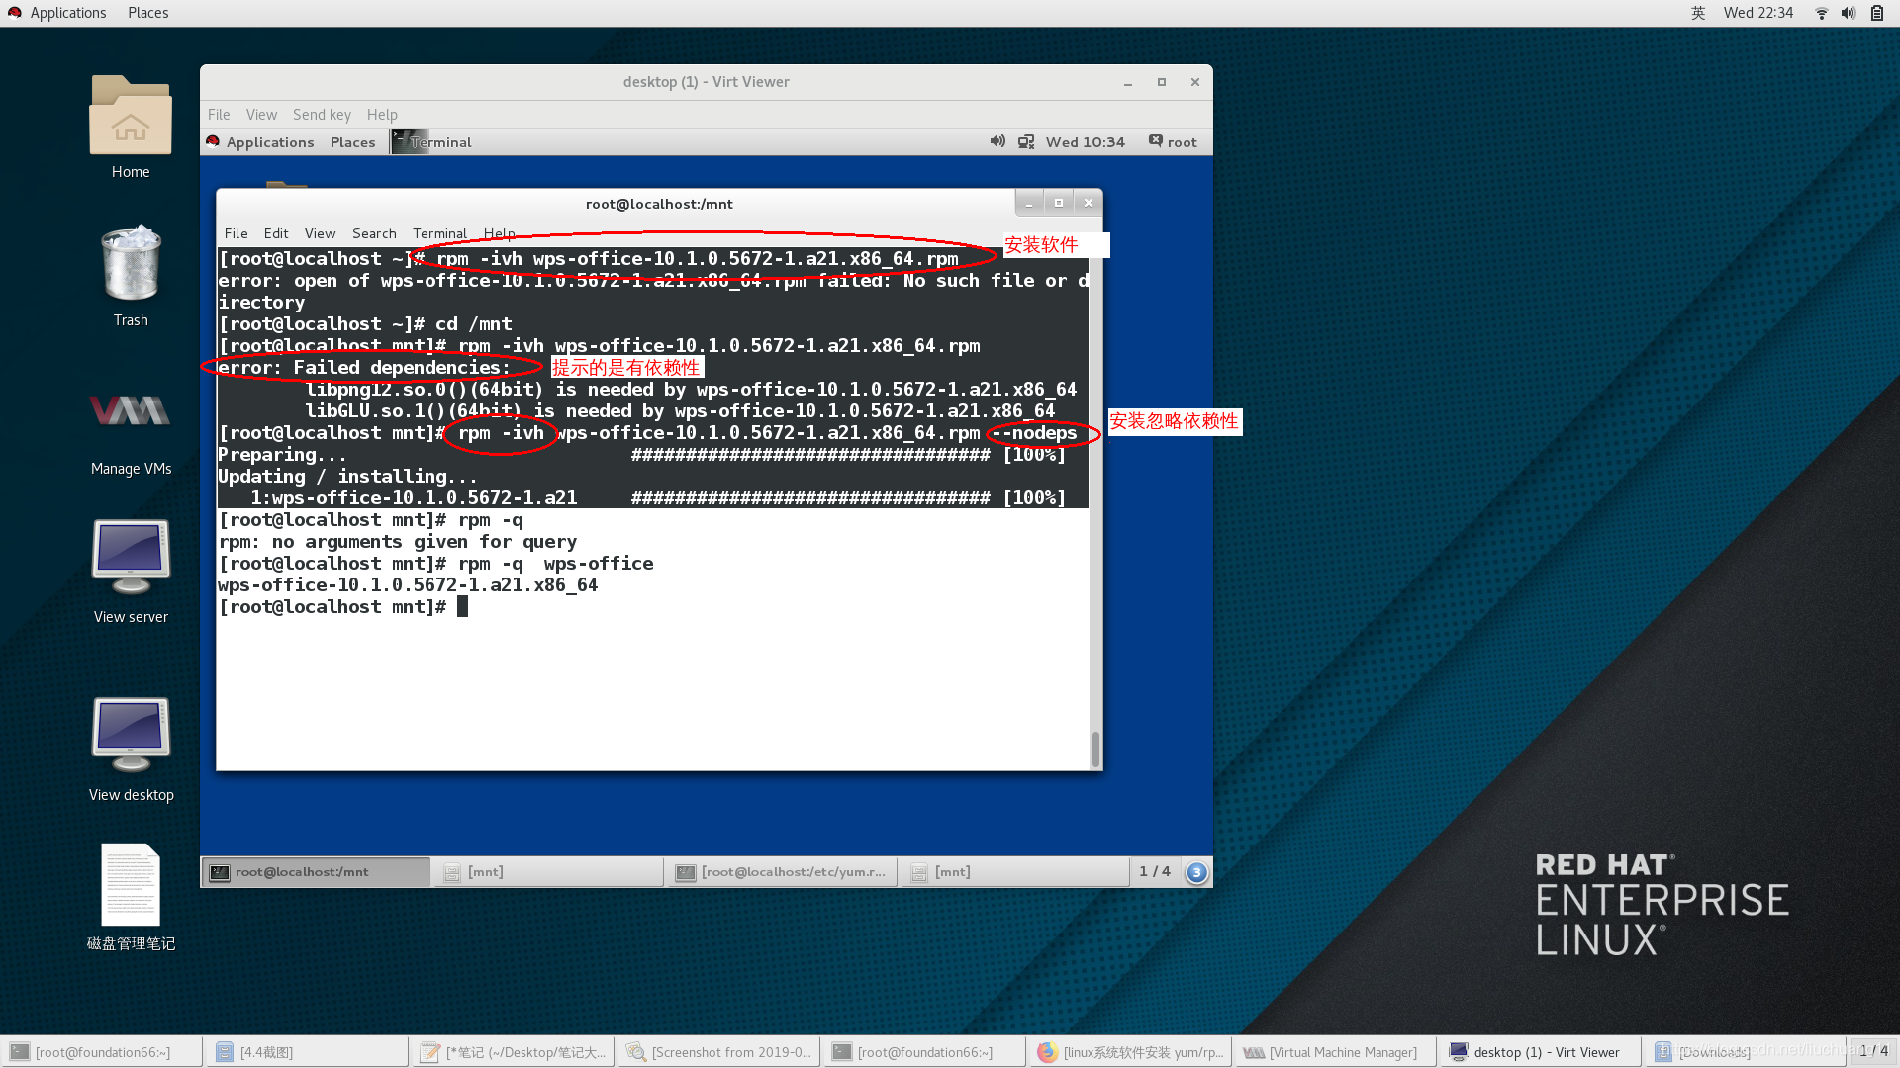Switch to second [mnt] guest taskbar window

1015,872
